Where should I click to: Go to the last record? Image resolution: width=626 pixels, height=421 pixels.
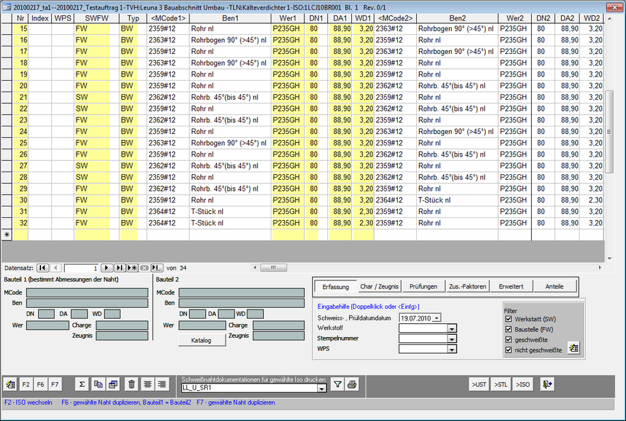(120, 268)
